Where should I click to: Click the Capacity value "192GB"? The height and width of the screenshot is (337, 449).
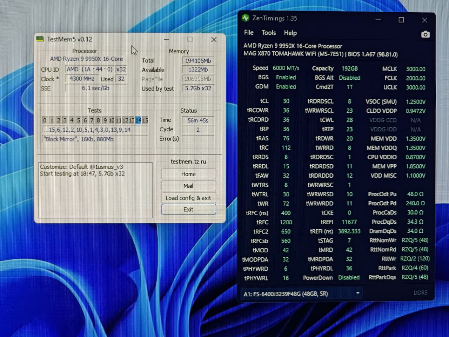coord(349,68)
